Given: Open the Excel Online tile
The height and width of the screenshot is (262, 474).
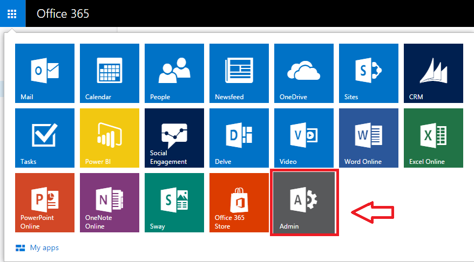Looking at the screenshot, I should 434,138.
